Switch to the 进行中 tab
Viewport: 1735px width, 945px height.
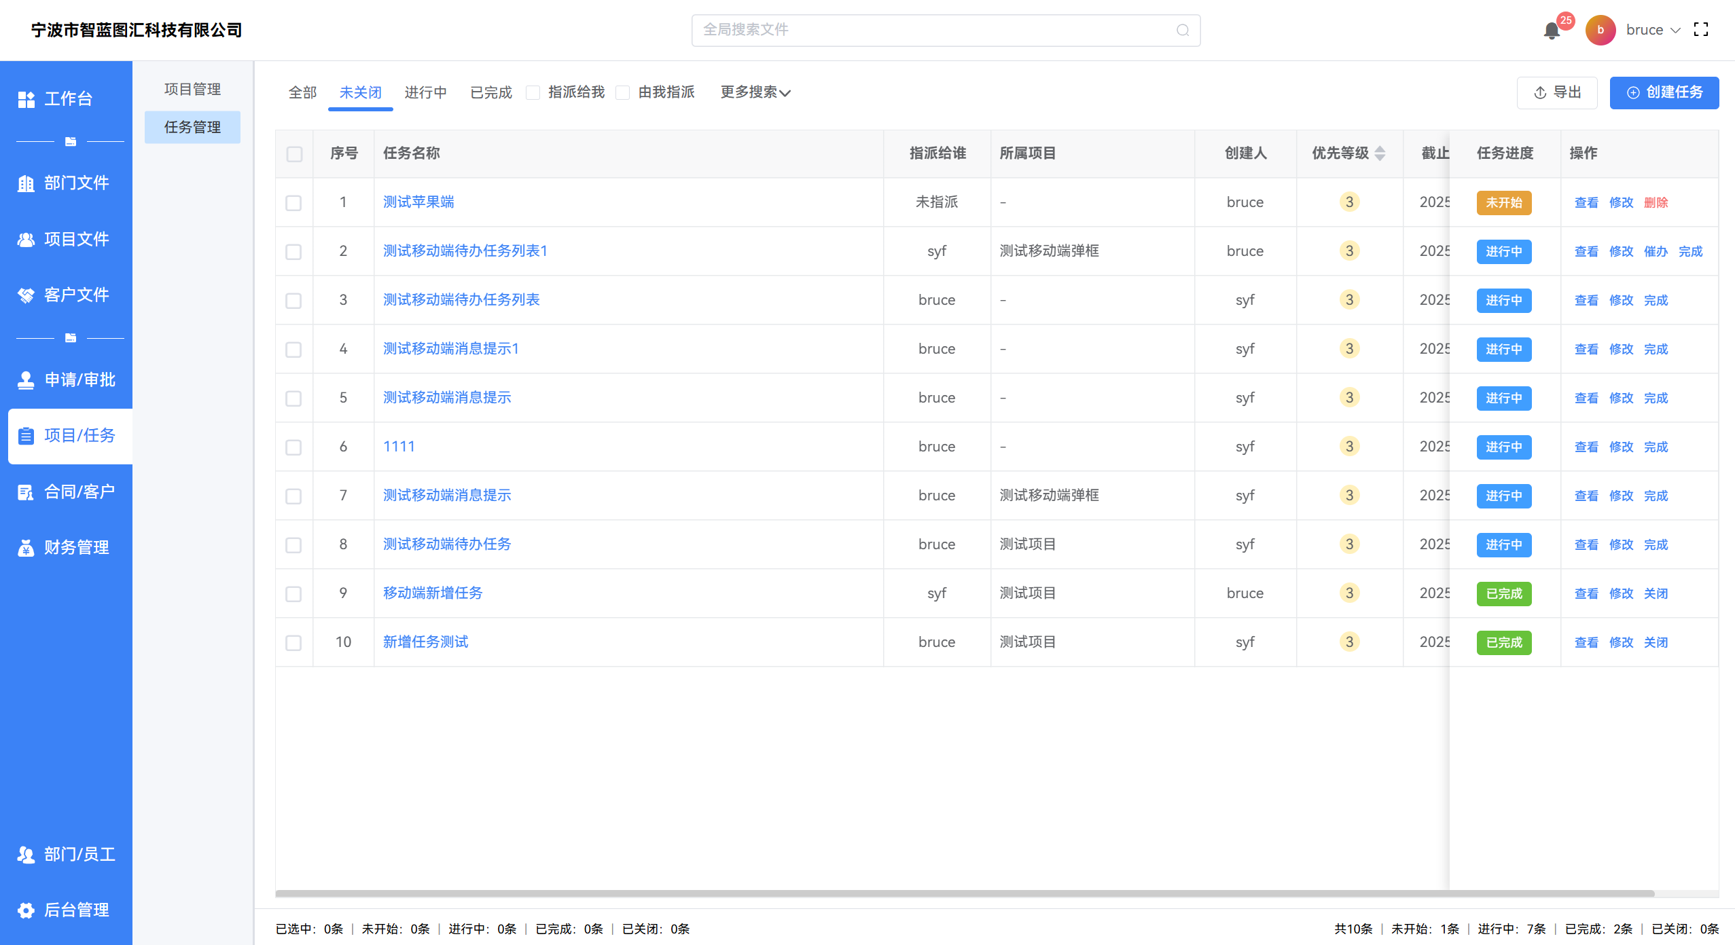point(425,92)
